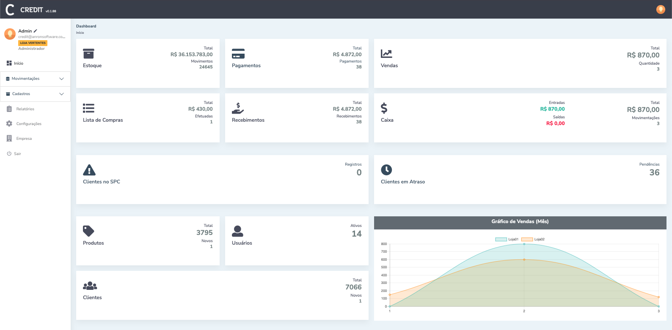This screenshot has height=330, width=672.
Task: Click the Recebimentos hand-with-dollar icon
Action: click(x=238, y=108)
